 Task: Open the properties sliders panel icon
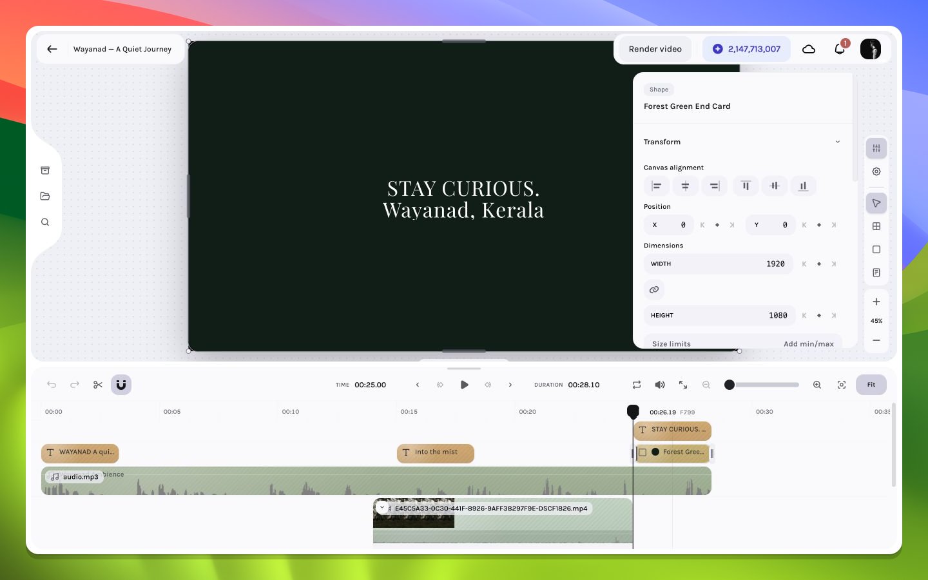[x=876, y=149]
